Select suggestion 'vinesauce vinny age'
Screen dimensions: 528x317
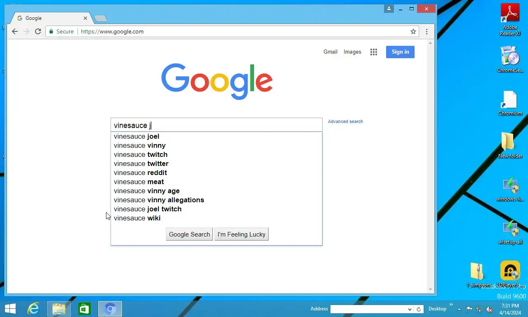[x=216, y=191]
